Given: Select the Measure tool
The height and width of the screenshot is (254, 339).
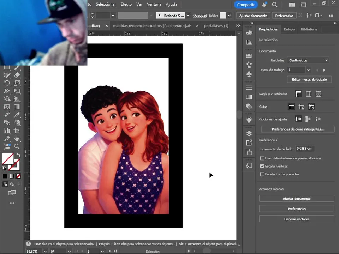Looking at the screenshot, I should [x=7, y=115].
